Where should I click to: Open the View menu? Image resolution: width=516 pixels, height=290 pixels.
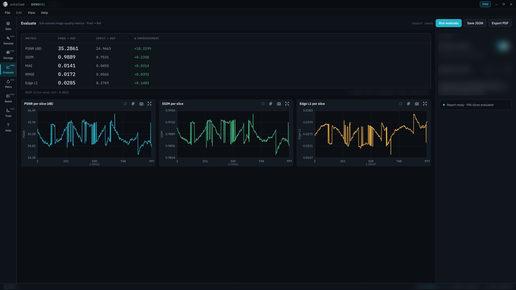tap(31, 13)
